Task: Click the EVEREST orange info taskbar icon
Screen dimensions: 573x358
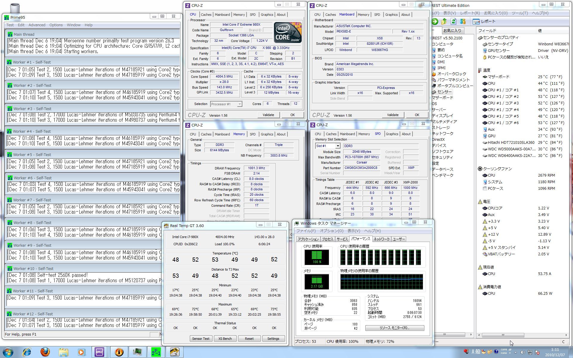Action: pyautogui.click(x=119, y=352)
